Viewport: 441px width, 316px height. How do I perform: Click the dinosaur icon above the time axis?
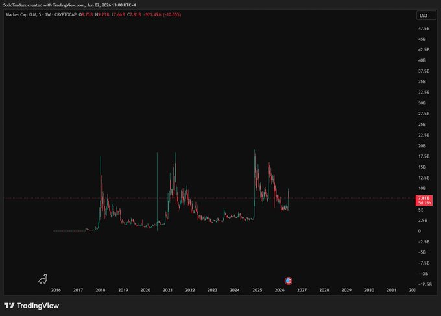(43, 279)
